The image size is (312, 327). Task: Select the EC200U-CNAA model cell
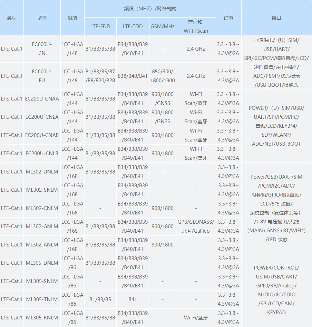(x=42, y=99)
